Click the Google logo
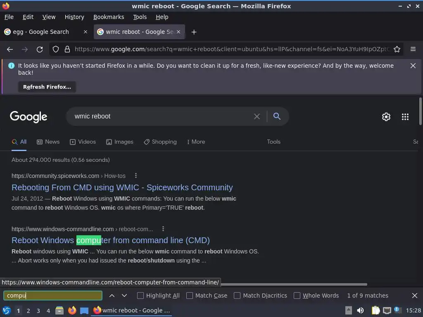 tap(29, 117)
